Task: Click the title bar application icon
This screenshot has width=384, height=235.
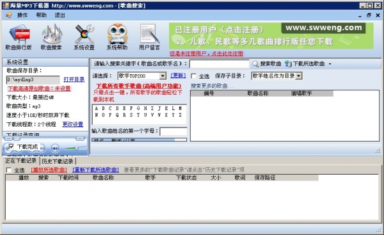Action: pyautogui.click(x=6, y=5)
